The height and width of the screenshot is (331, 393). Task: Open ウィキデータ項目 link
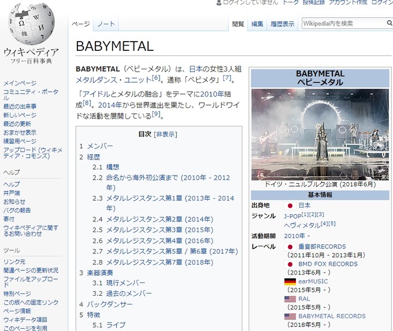[25, 319]
